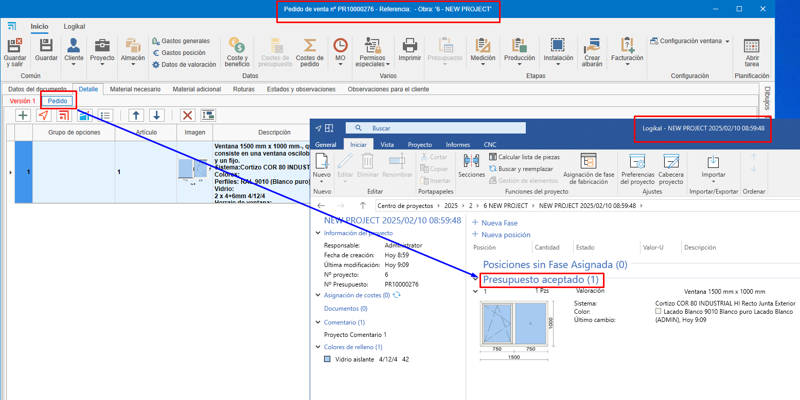Click Logikal up folder arrow
This screenshot has height=400, width=800.
click(x=363, y=206)
